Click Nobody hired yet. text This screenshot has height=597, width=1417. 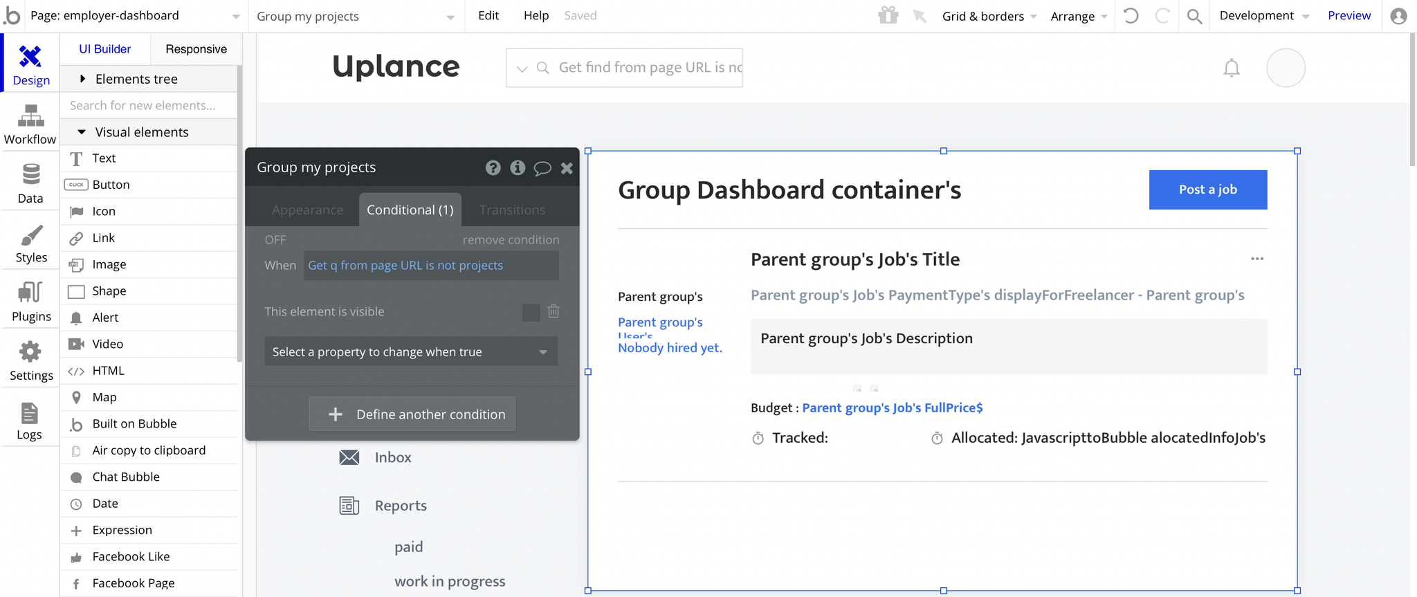tap(670, 347)
